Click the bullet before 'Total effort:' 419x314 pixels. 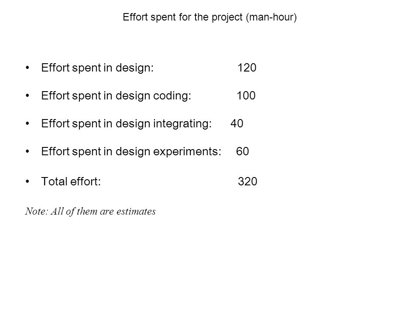click(x=27, y=181)
